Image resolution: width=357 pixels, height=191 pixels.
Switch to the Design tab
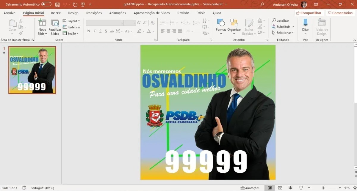[73, 13]
